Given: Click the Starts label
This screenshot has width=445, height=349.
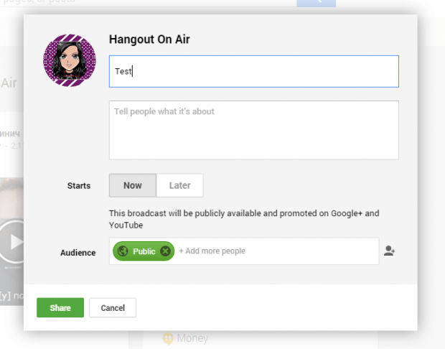Looking at the screenshot, I should [79, 186].
